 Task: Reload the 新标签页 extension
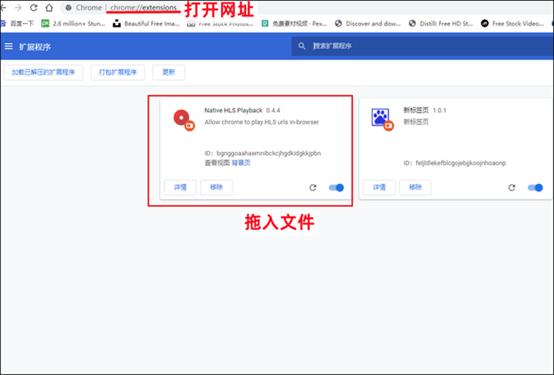[x=512, y=187]
